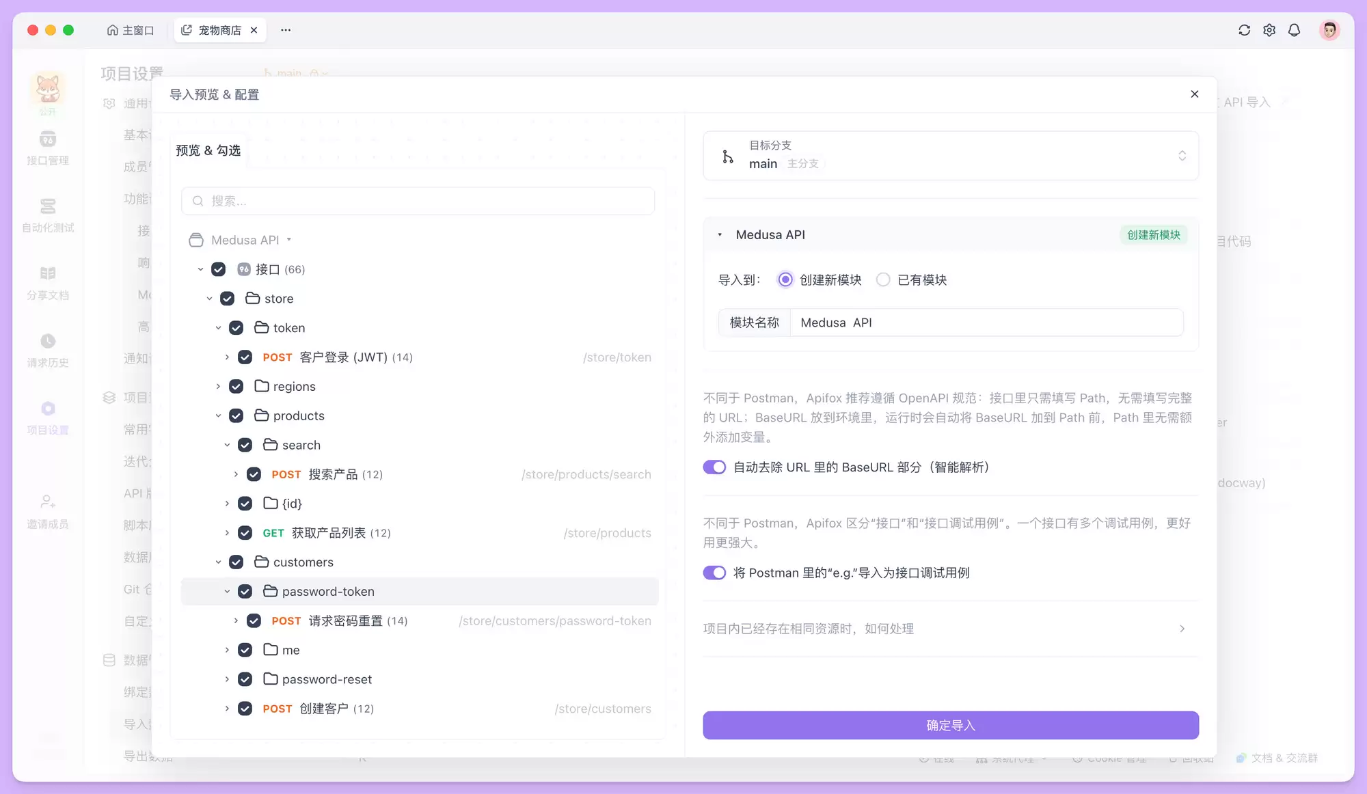The width and height of the screenshot is (1367, 794).
Task: Collapse Medusa API config section
Action: point(720,235)
